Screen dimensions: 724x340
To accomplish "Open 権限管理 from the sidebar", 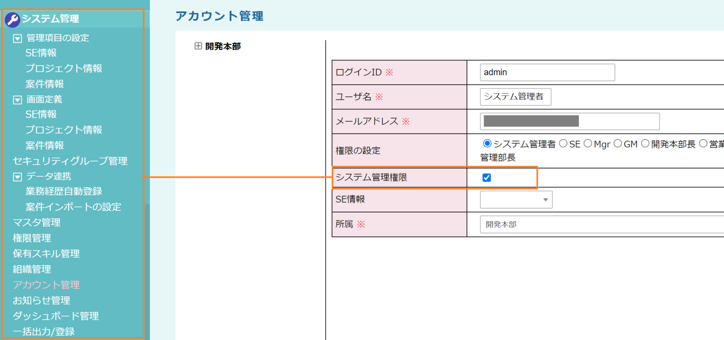I will (32, 238).
